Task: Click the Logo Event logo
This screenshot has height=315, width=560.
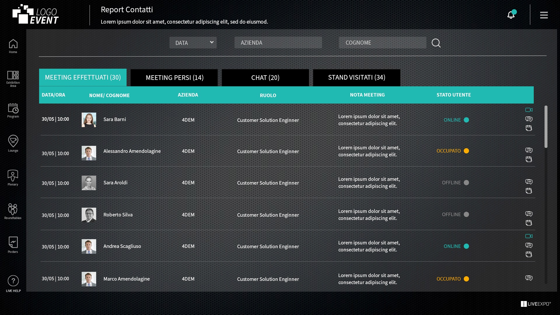Action: pos(35,14)
